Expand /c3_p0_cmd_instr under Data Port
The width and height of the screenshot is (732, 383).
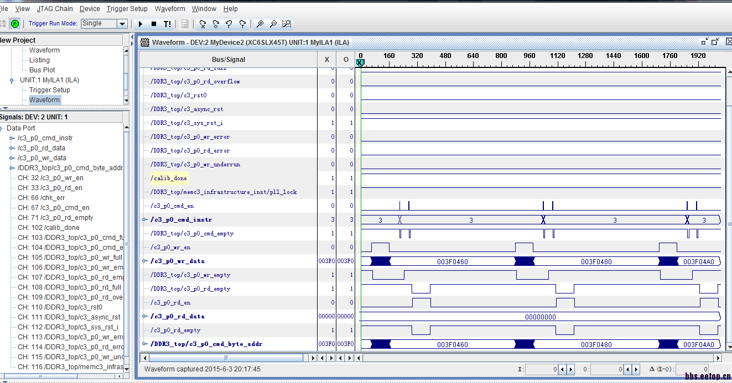tap(12, 138)
